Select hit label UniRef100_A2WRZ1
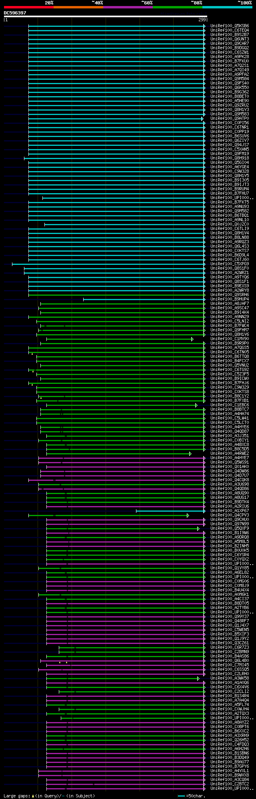The height and width of the screenshot is (799, 256). tap(230, 273)
